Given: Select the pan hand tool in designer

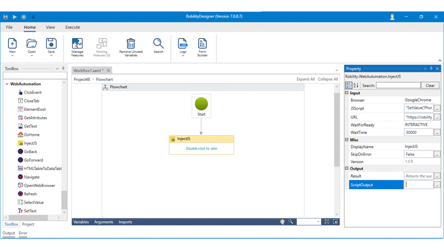Looking at the screenshot, I should [x=283, y=222].
